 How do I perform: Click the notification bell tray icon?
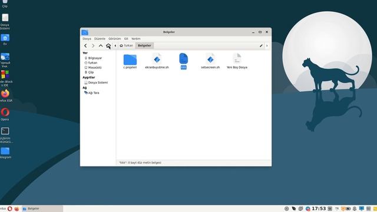tap(355, 208)
